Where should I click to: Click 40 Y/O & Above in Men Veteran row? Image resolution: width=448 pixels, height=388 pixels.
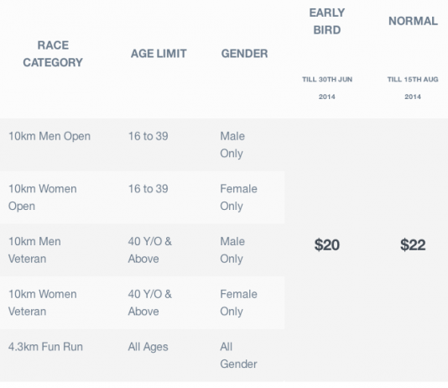[150, 250]
